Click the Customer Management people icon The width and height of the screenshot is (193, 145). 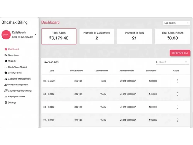coord(6,79)
